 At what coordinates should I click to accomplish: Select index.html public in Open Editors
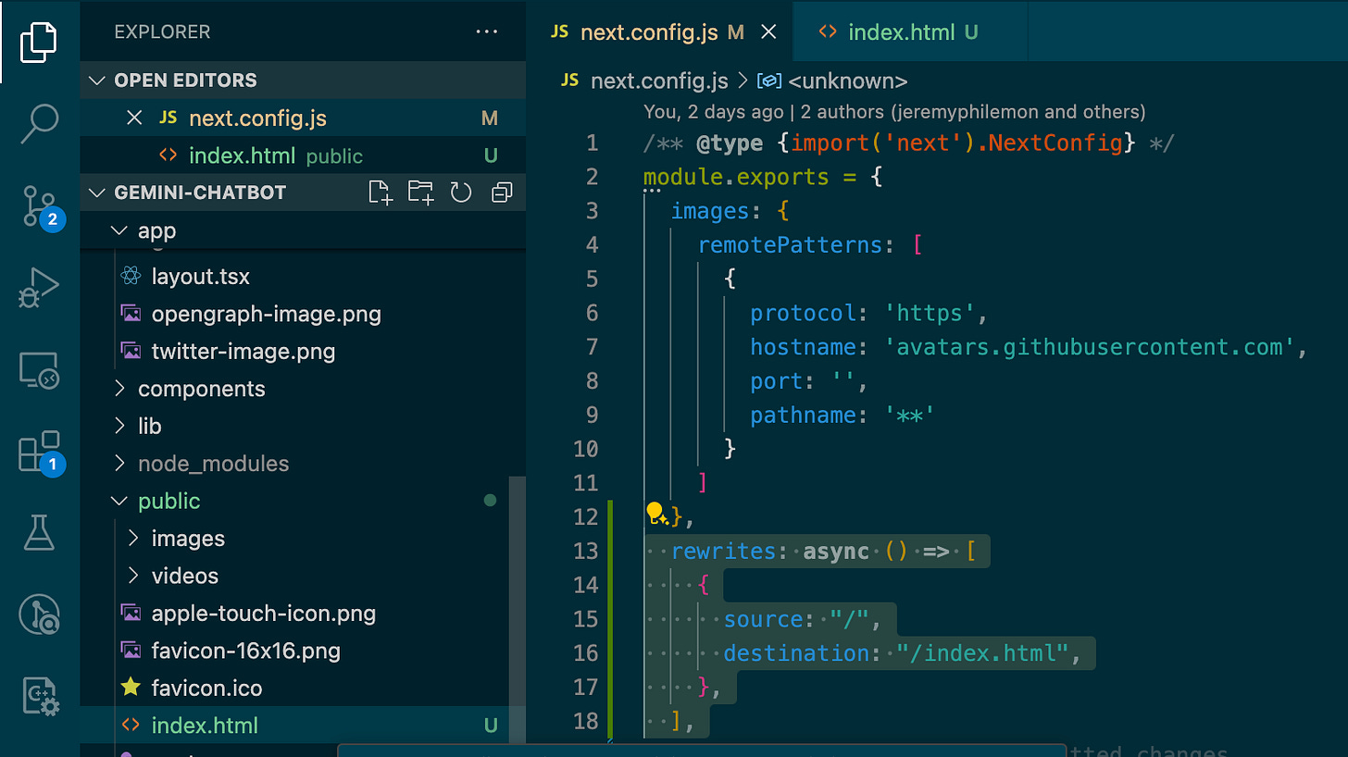point(303,155)
